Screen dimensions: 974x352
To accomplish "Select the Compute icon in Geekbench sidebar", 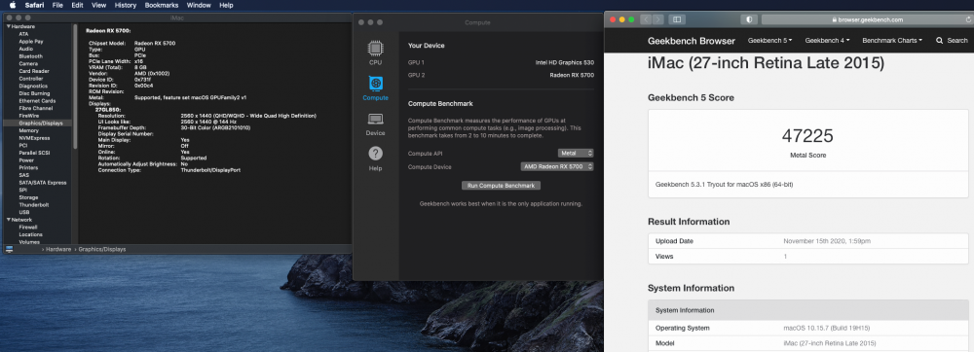I will (x=375, y=88).
